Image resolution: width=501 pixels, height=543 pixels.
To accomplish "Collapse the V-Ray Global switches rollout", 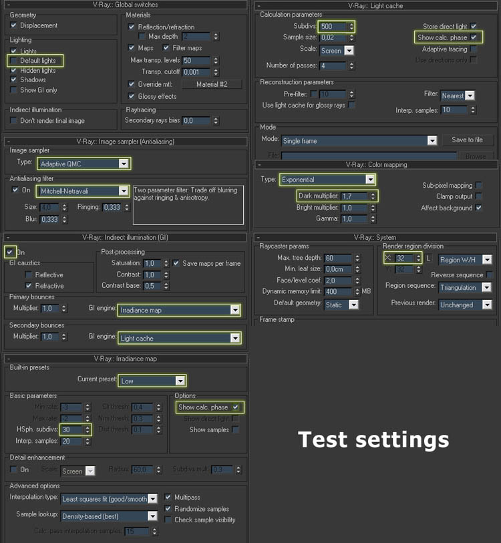I will [8, 5].
